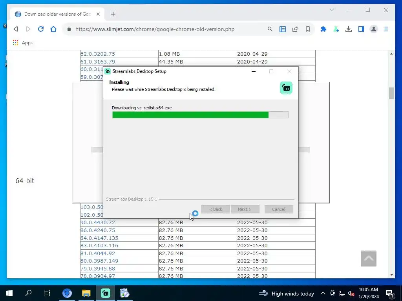Click the share page icon
The image size is (402, 301).
pos(295,29)
